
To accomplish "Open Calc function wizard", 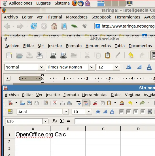I will (x=54, y=121).
